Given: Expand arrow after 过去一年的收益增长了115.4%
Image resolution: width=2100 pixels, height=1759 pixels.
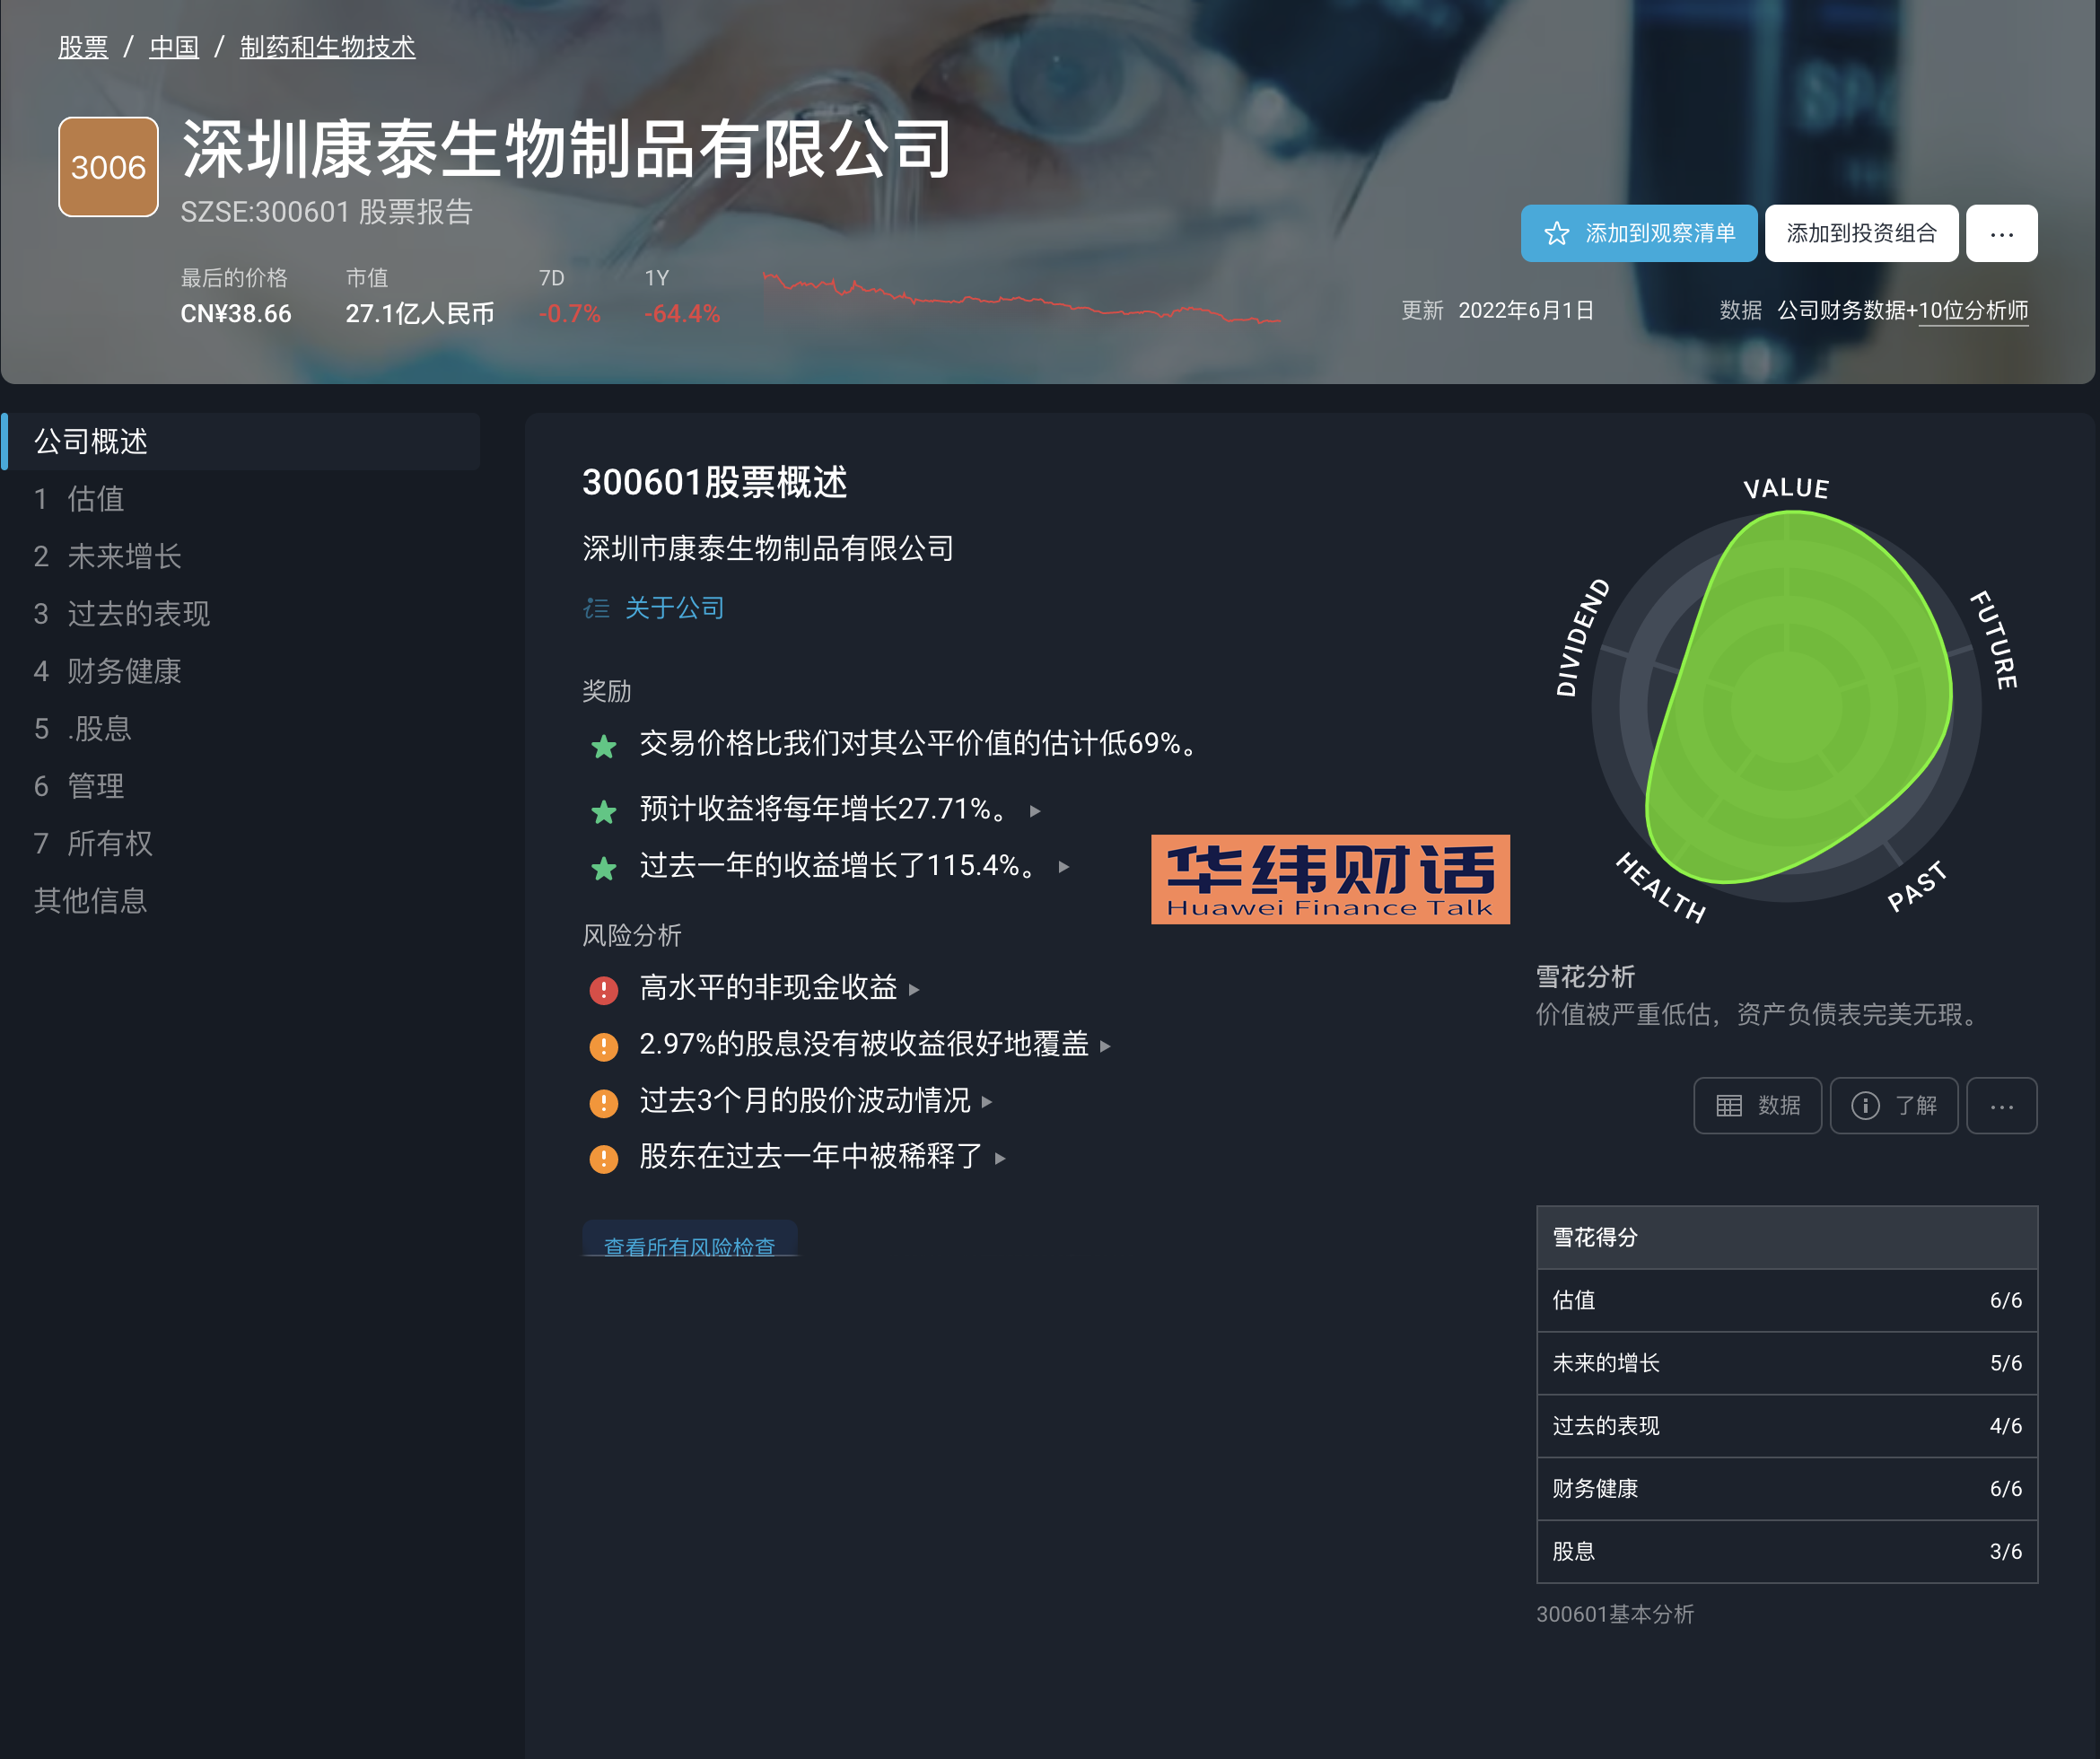Looking at the screenshot, I should [1064, 867].
